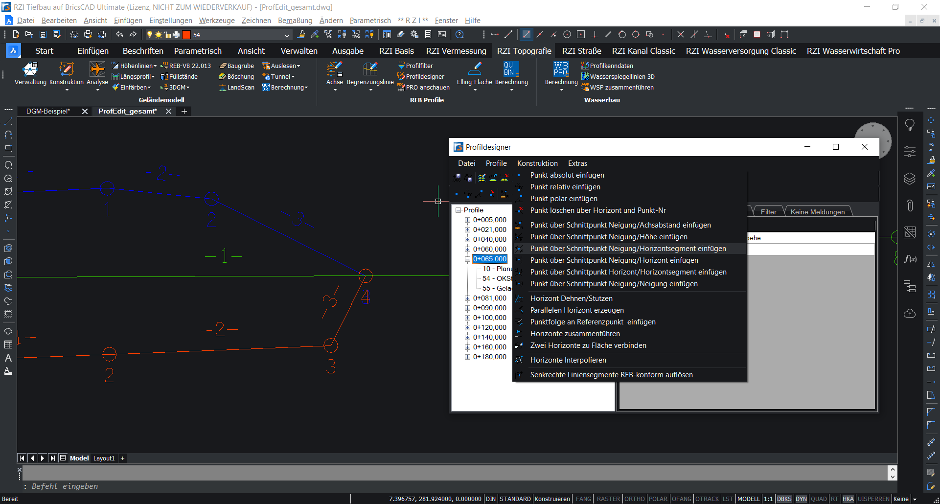Click REB-VB 22.013 tool

(x=186, y=66)
